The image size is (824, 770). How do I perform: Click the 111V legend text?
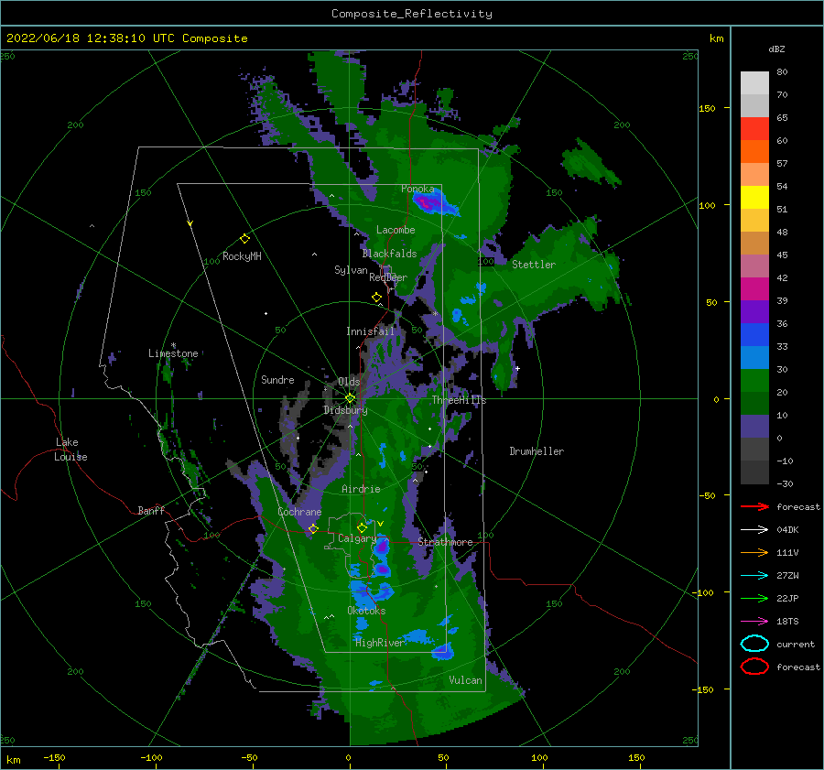pos(787,552)
